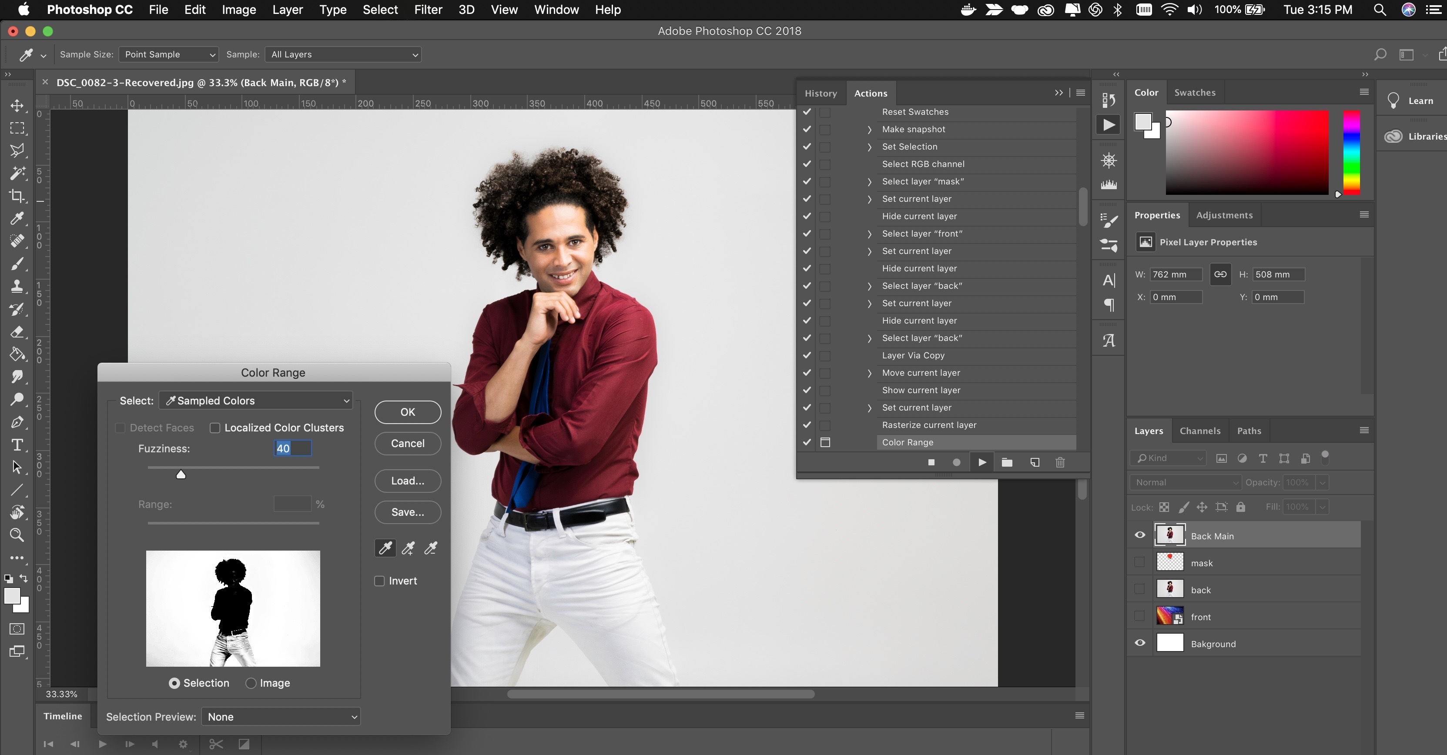Click Delete trash icon in Actions panel
This screenshot has width=1447, height=755.
point(1060,463)
